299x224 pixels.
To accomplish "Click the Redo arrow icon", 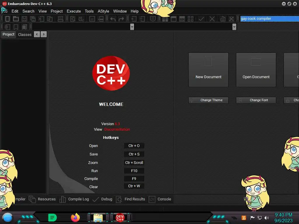I will [121, 19].
